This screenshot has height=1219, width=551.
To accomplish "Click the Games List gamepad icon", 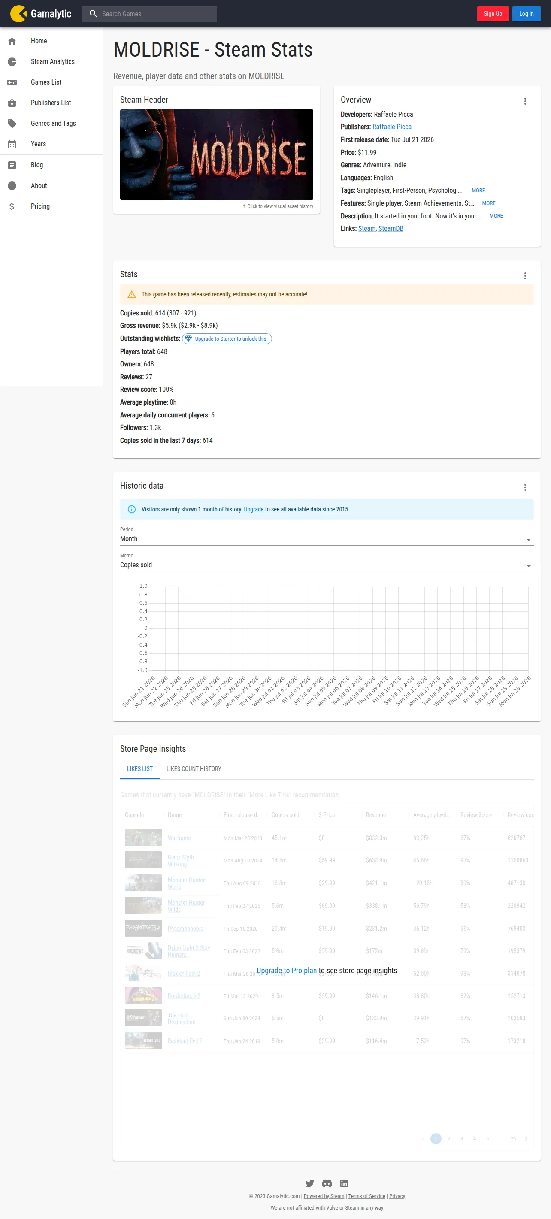I will tap(12, 82).
